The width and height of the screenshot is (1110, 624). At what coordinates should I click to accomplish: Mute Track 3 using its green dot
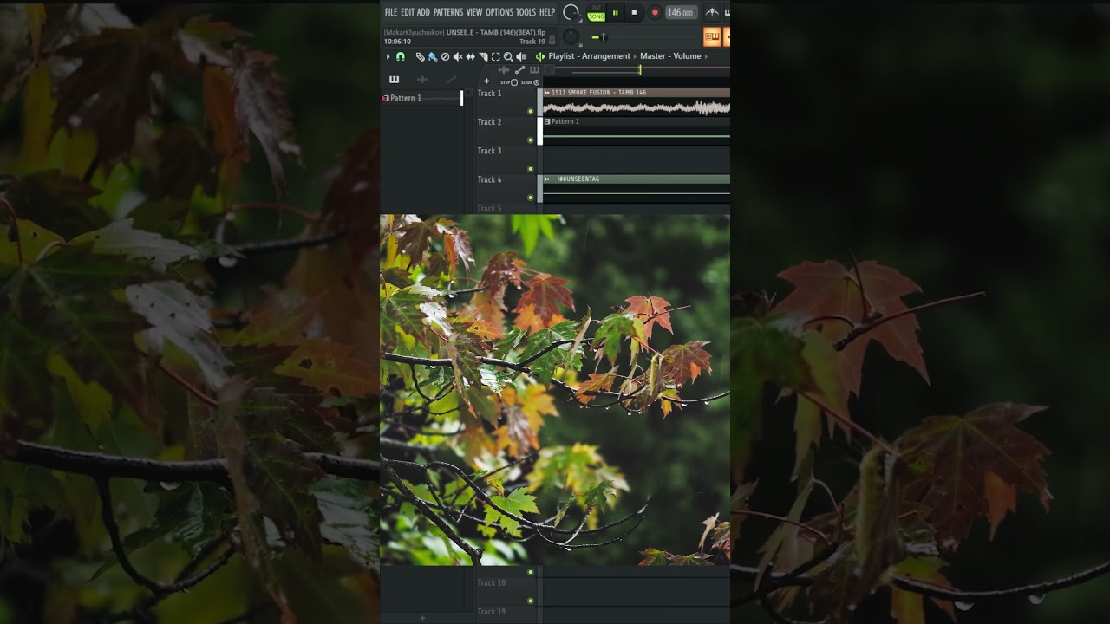[531, 169]
